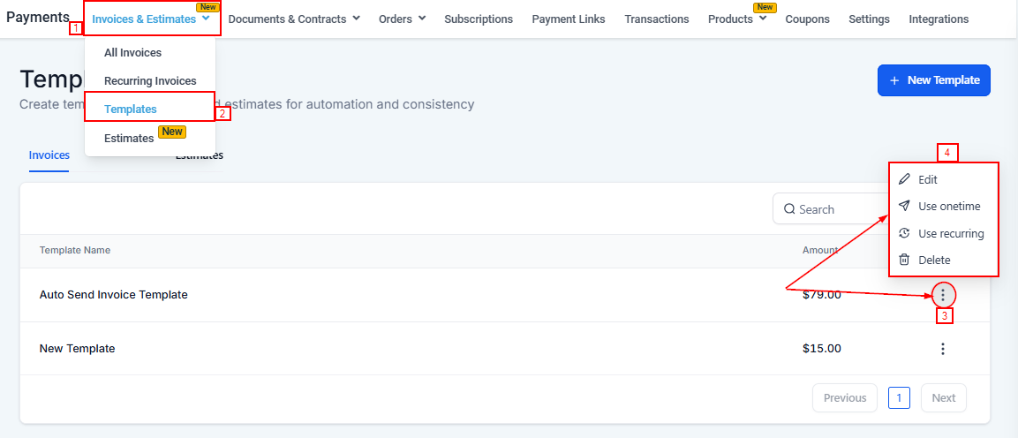This screenshot has height=438, width=1018.
Task: Select All Invoices from the dropdown
Action: 133,53
